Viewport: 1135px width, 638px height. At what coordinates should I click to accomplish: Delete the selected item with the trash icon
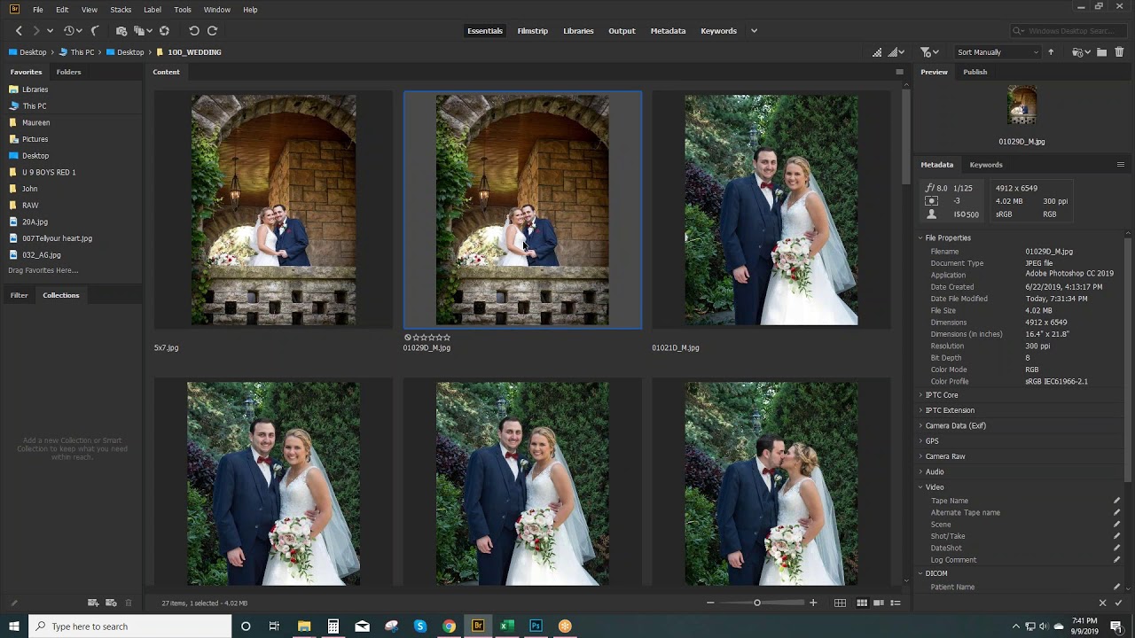pos(1119,52)
